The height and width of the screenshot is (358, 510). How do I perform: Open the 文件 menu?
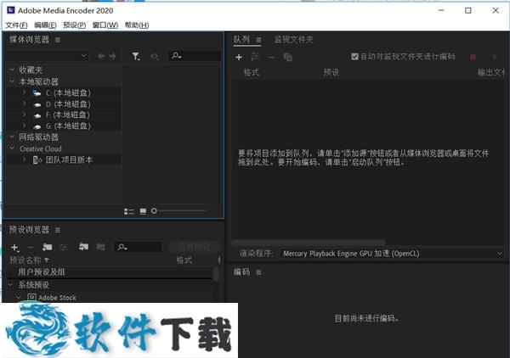click(16, 25)
